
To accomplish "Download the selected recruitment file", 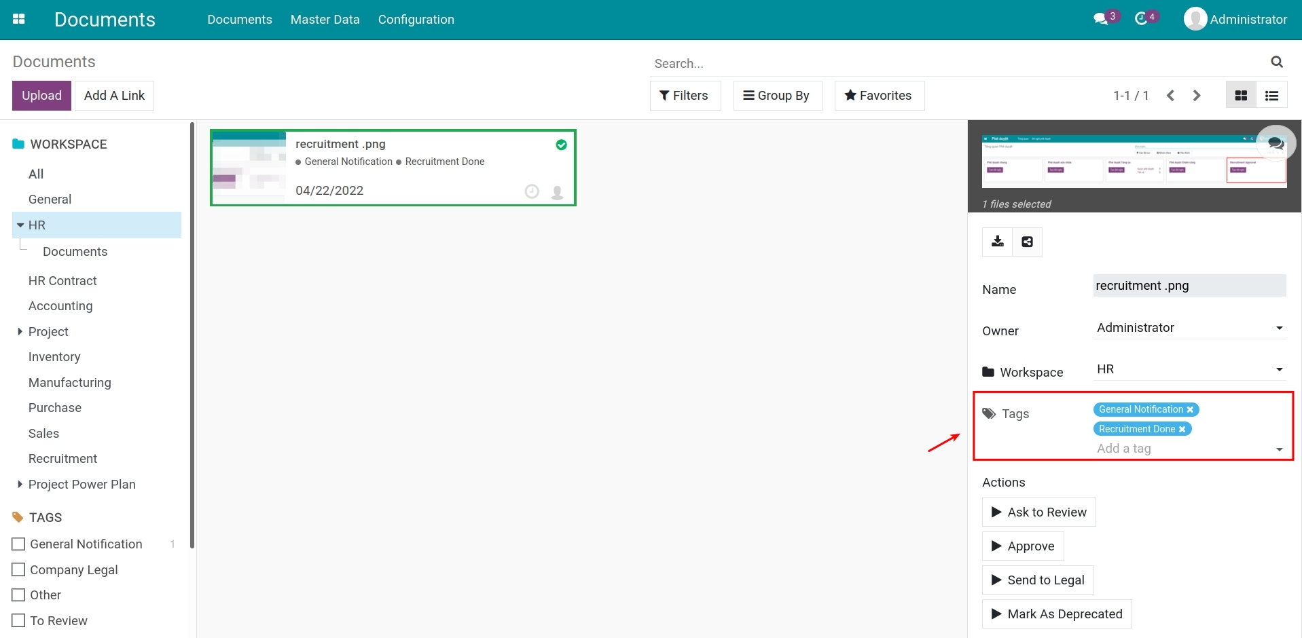I will click(996, 241).
